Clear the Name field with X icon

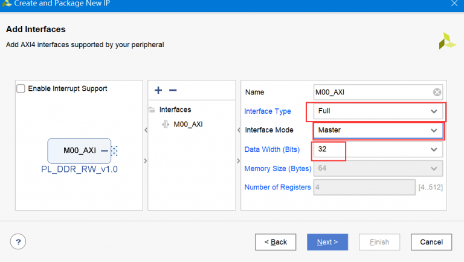(437, 92)
